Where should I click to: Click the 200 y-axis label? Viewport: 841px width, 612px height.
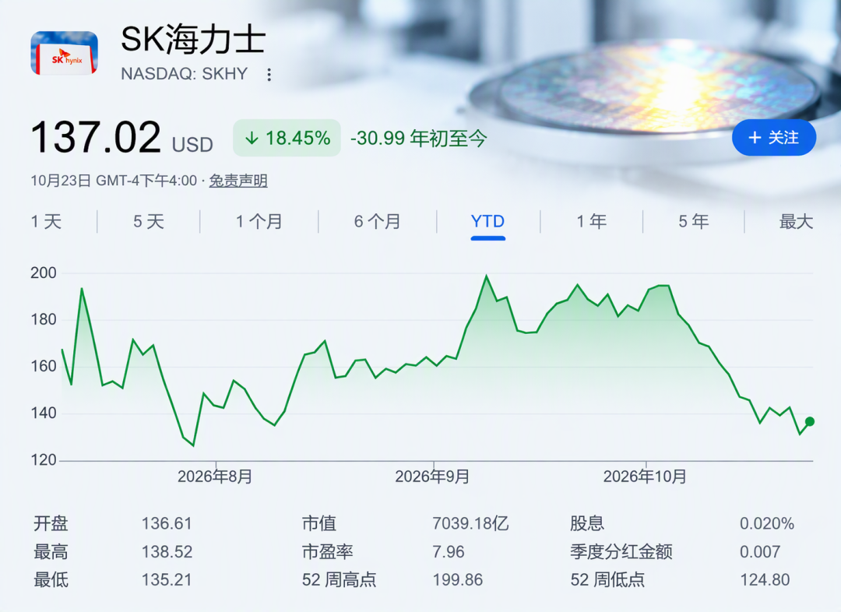click(44, 273)
